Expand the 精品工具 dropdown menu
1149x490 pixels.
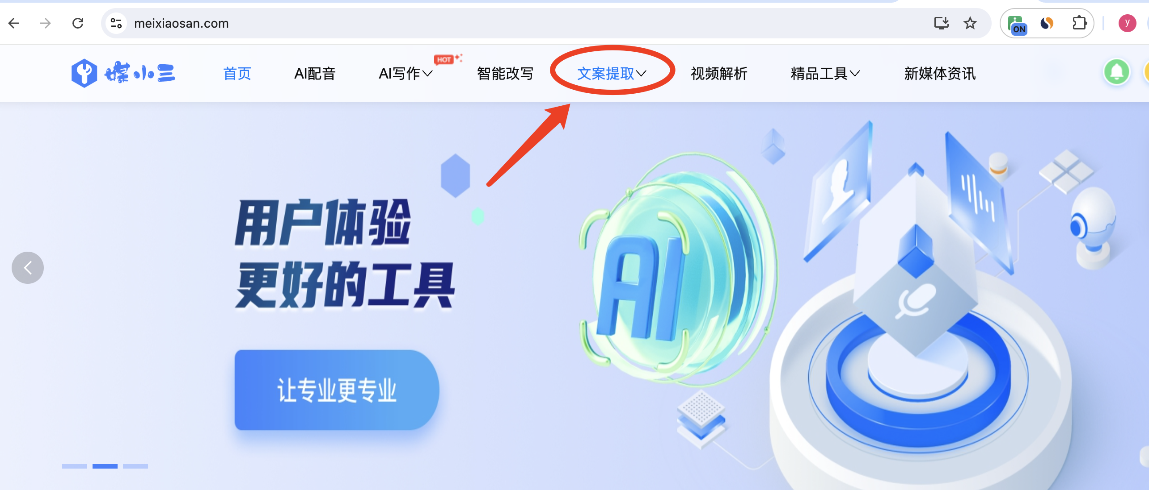(x=825, y=74)
